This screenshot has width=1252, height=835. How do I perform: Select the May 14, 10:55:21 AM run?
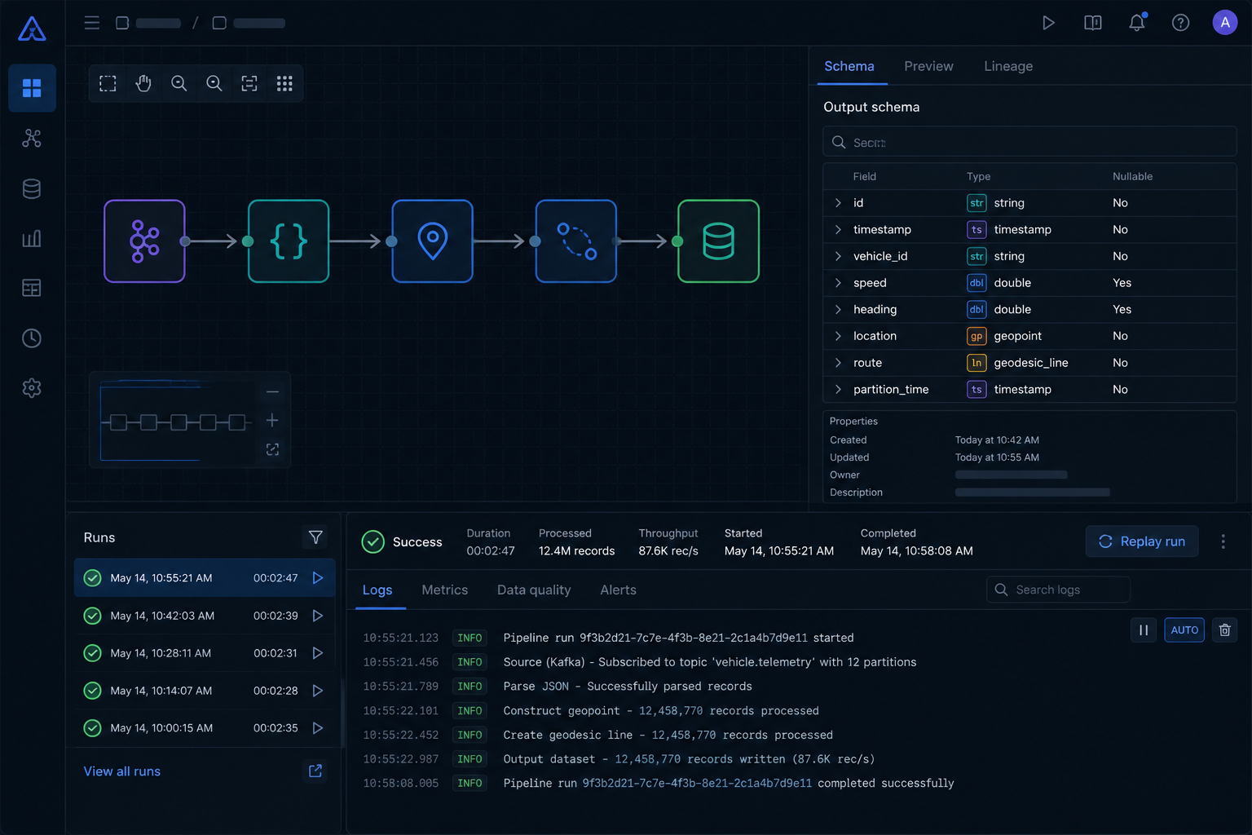click(x=205, y=578)
